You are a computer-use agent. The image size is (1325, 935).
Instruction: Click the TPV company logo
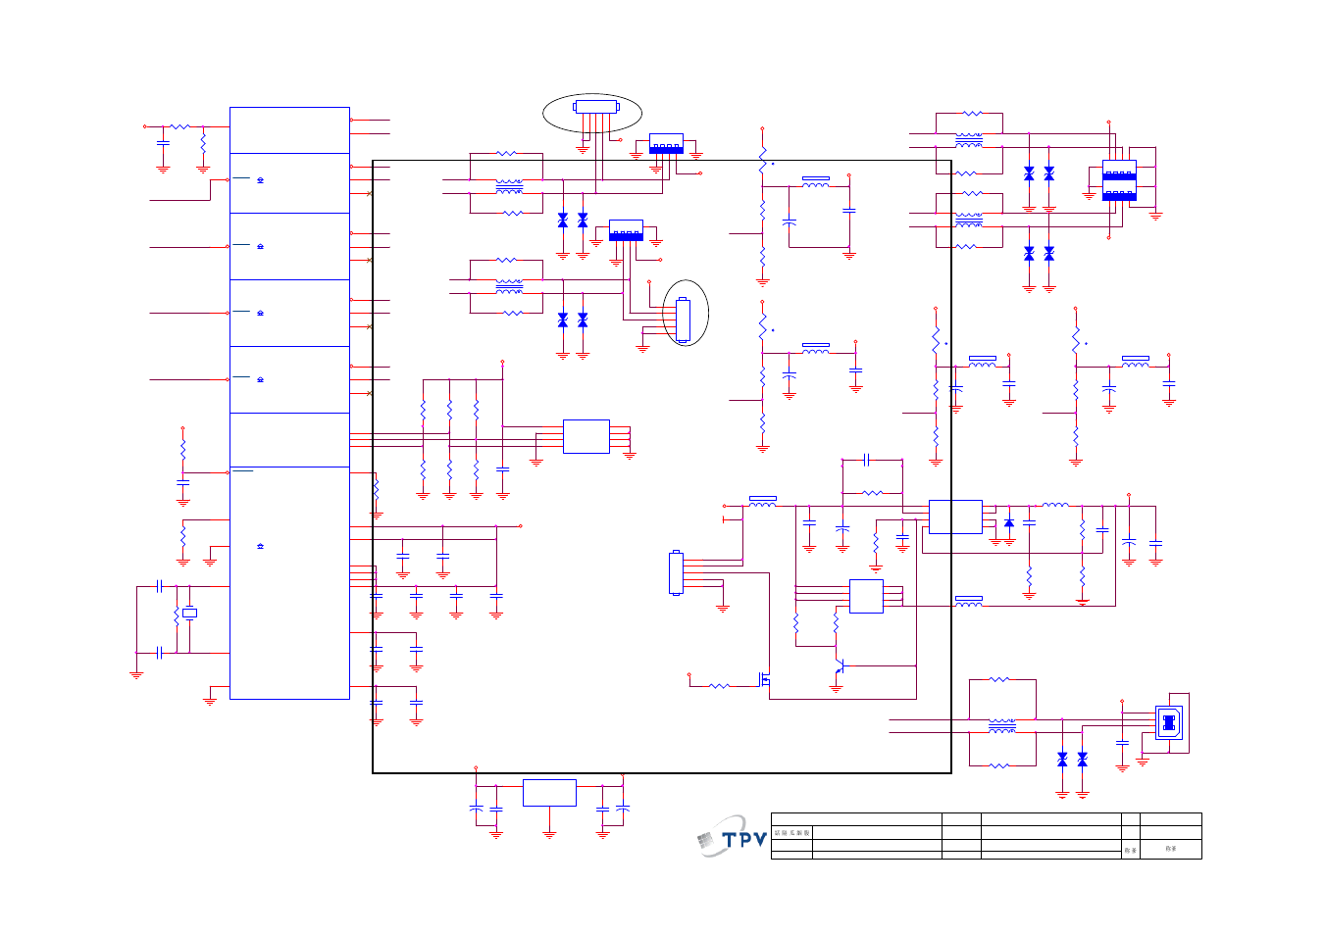tap(733, 837)
